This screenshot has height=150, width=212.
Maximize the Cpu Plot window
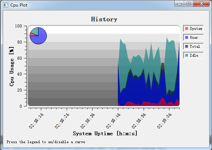click(189, 4)
